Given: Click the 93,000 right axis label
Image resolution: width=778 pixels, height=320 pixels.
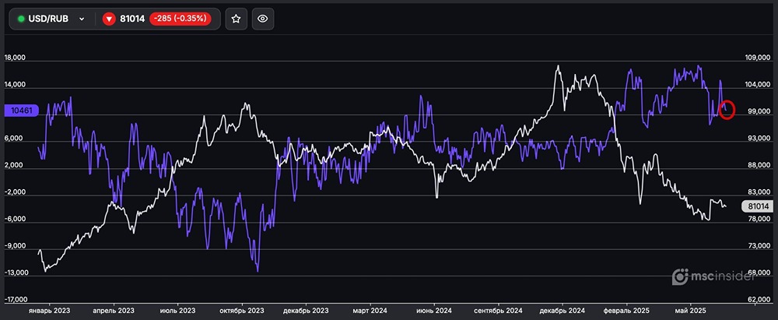Looking at the screenshot, I should click(x=759, y=139).
